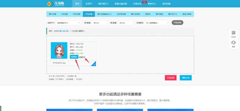
Task: Click the 重新上传 button
Action: click(x=186, y=78)
